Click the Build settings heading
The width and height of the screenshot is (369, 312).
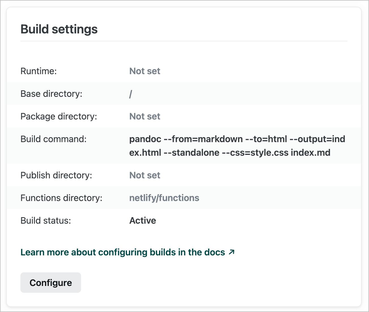click(x=59, y=29)
